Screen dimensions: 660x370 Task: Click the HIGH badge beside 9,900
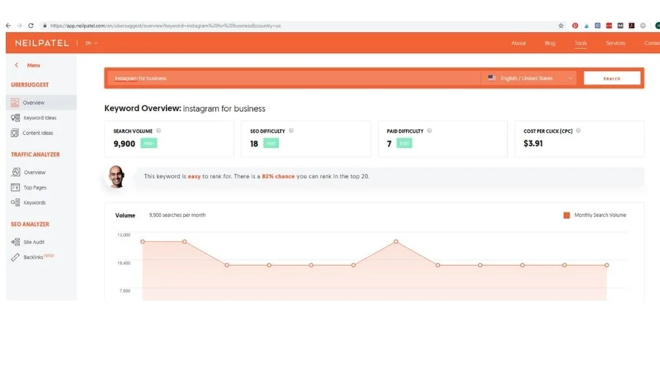pos(148,143)
